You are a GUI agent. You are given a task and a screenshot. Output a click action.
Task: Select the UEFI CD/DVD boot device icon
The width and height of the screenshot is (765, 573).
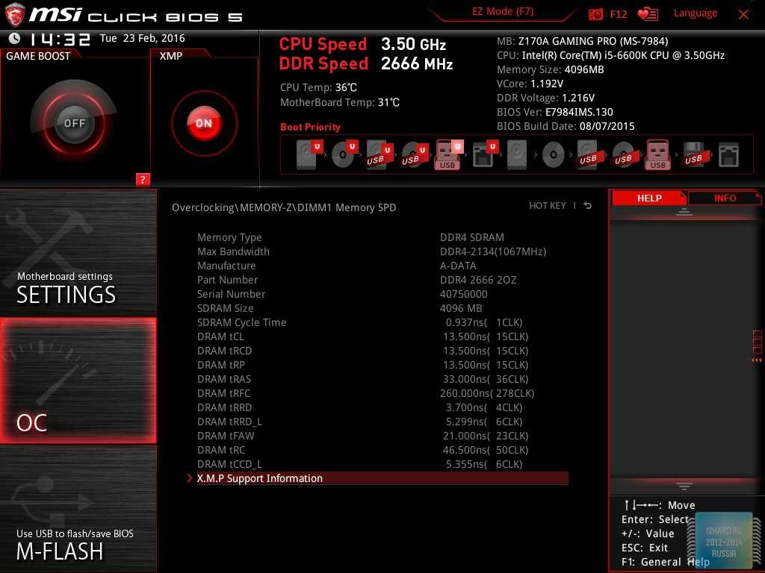point(343,154)
